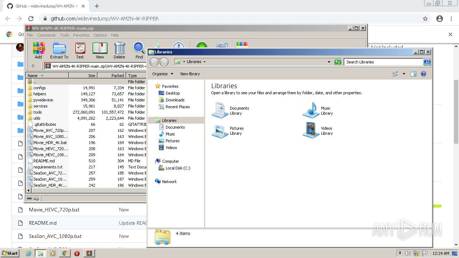Click the volume icon in system tray
This screenshot has width=459, height=258.
click(407, 253)
